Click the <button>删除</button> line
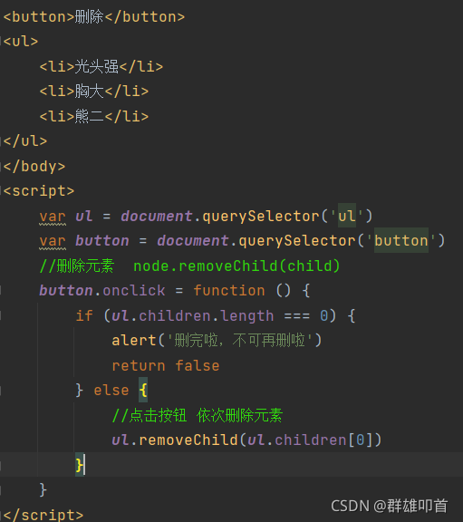The width and height of the screenshot is (463, 522). pos(94,16)
